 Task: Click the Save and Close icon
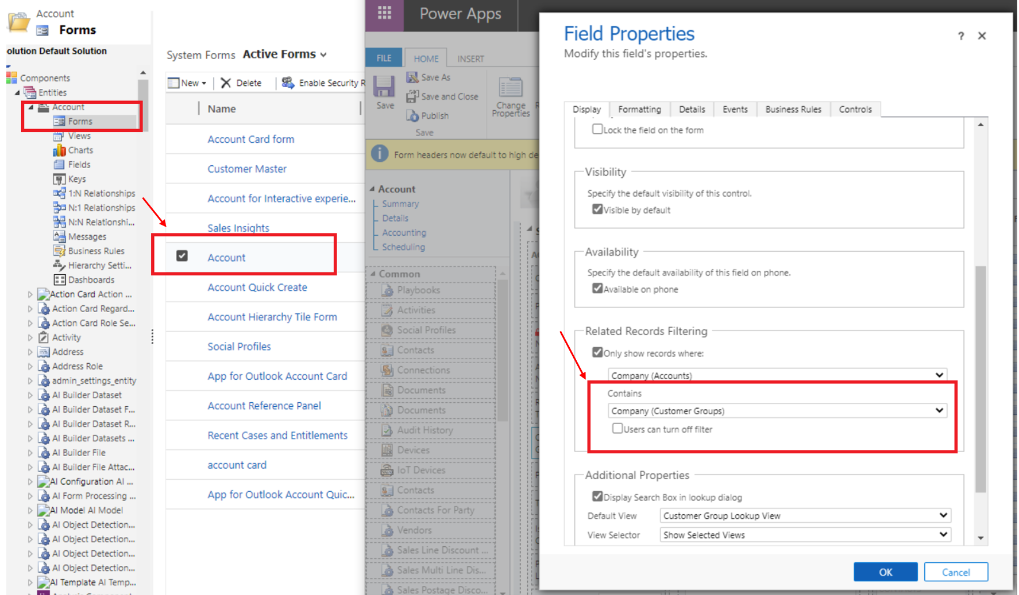tap(412, 96)
